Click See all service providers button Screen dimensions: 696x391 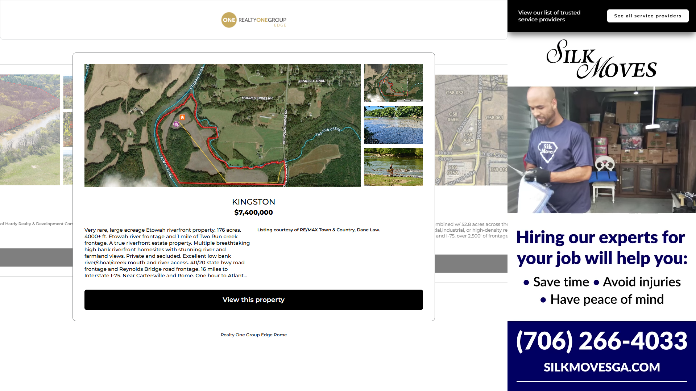click(647, 16)
